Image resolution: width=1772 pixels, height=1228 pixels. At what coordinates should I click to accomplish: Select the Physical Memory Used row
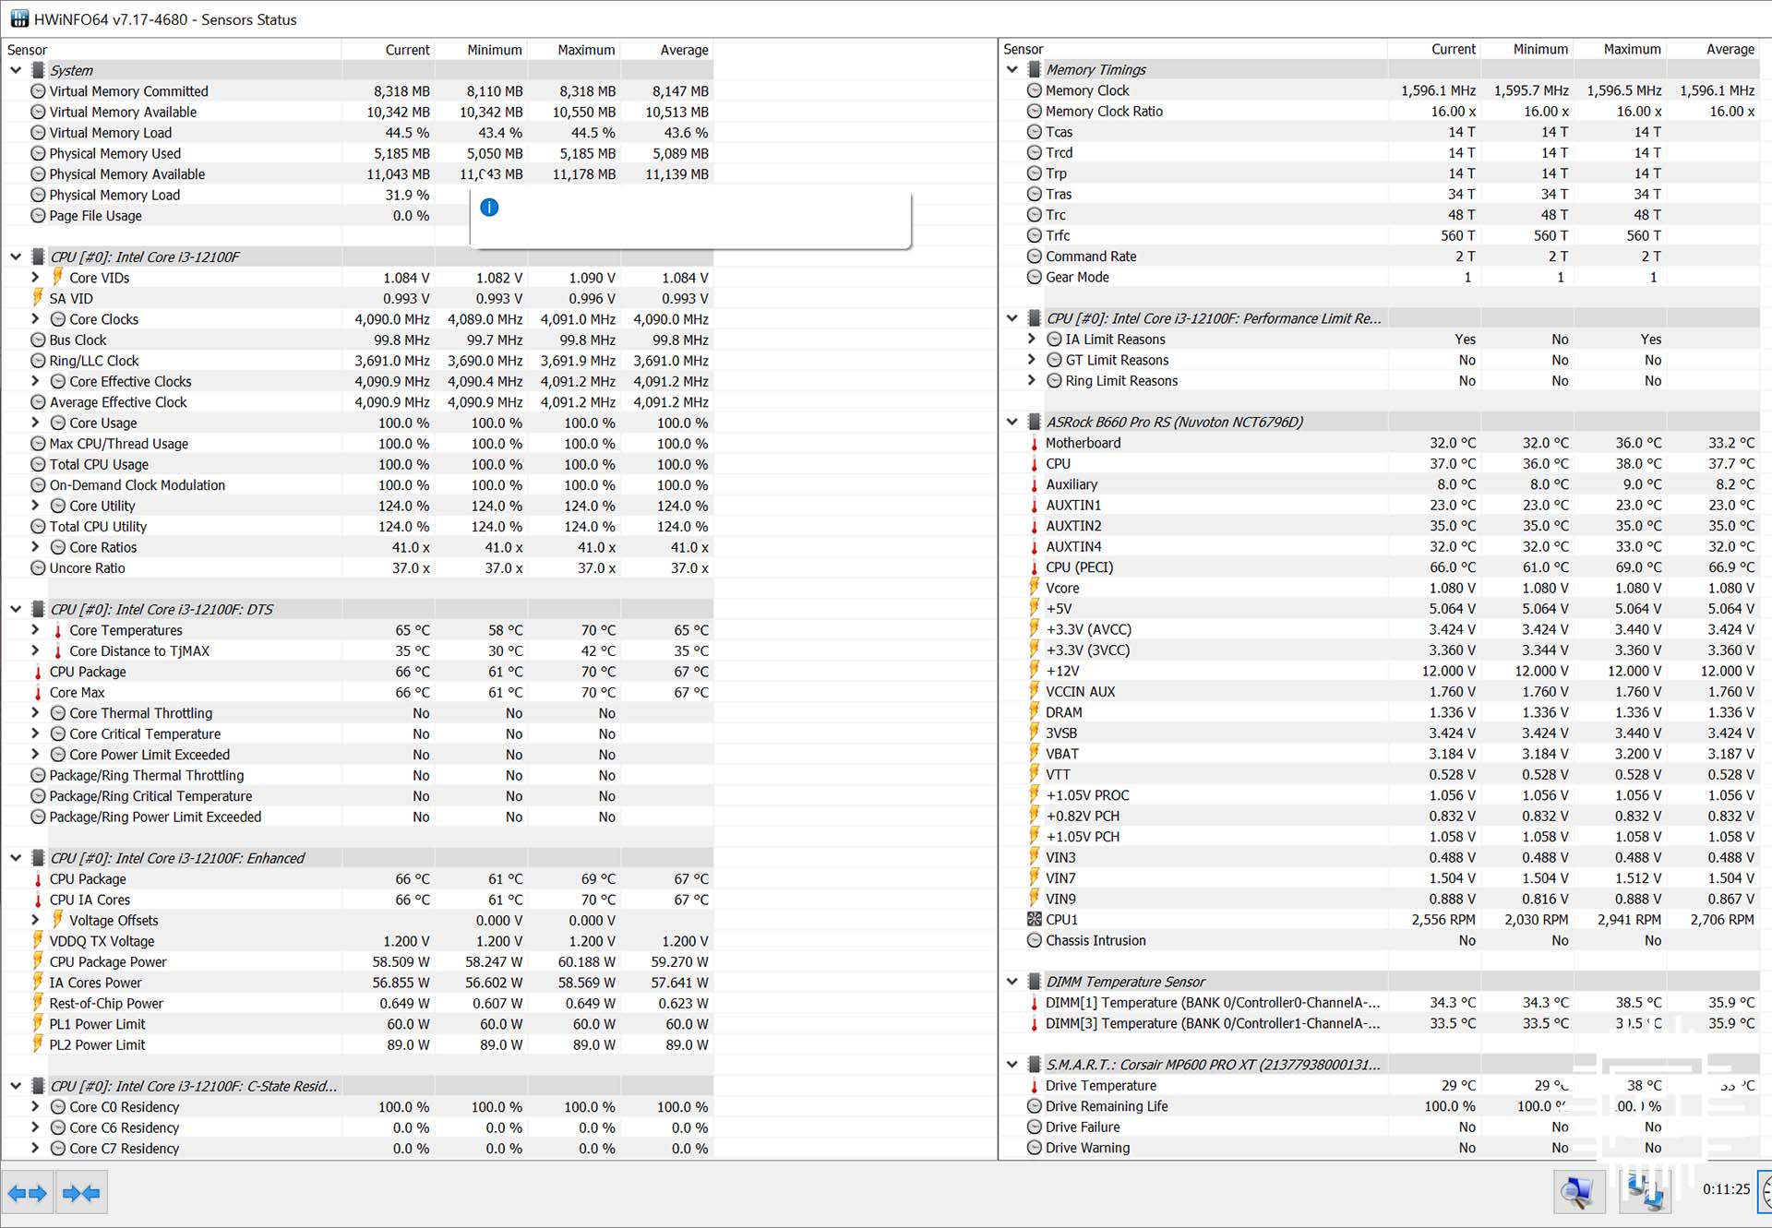pyautogui.click(x=358, y=153)
